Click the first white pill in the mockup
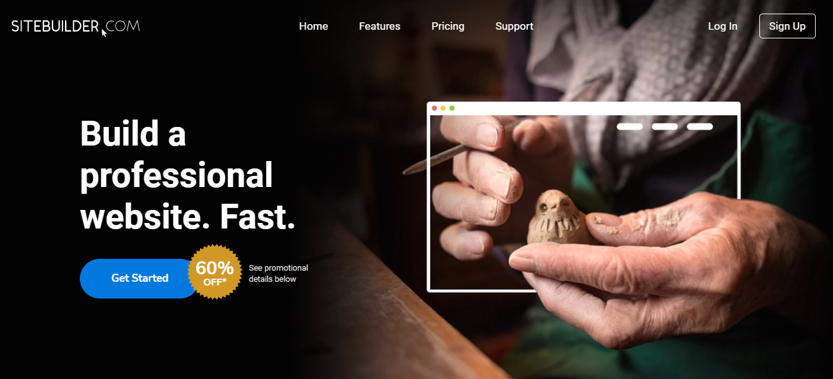 tap(629, 126)
